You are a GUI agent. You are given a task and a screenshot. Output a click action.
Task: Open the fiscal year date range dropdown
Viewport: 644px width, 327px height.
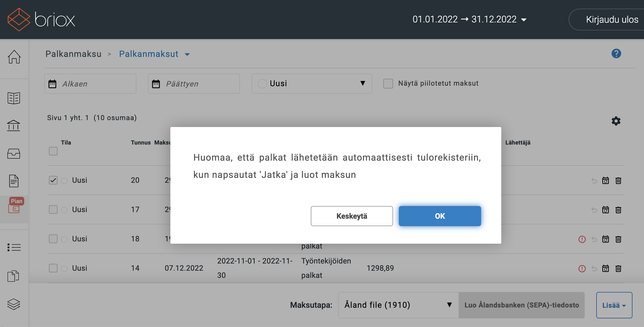[x=469, y=20]
